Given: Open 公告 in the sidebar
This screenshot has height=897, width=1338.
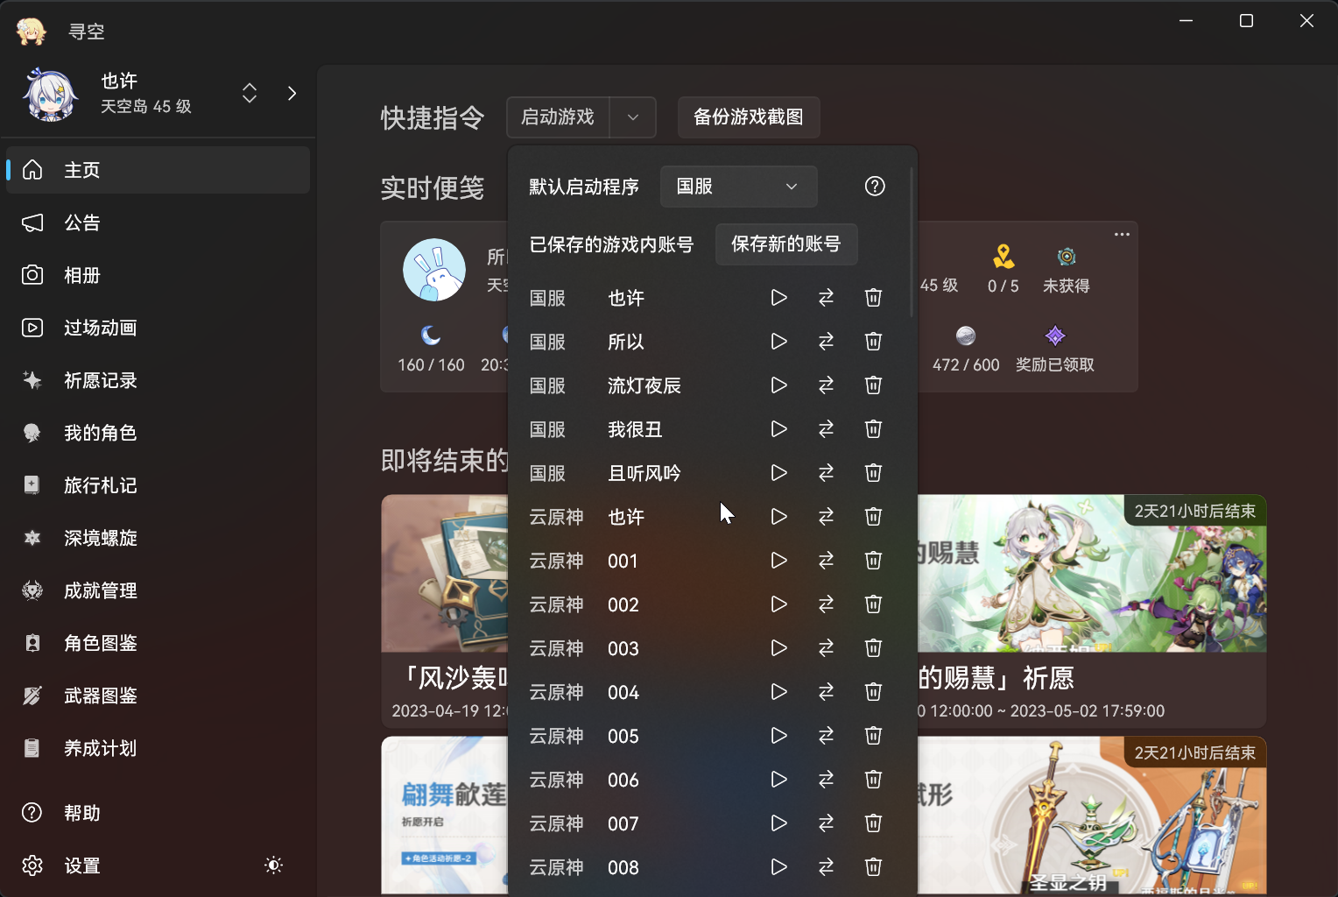Looking at the screenshot, I should tap(158, 222).
